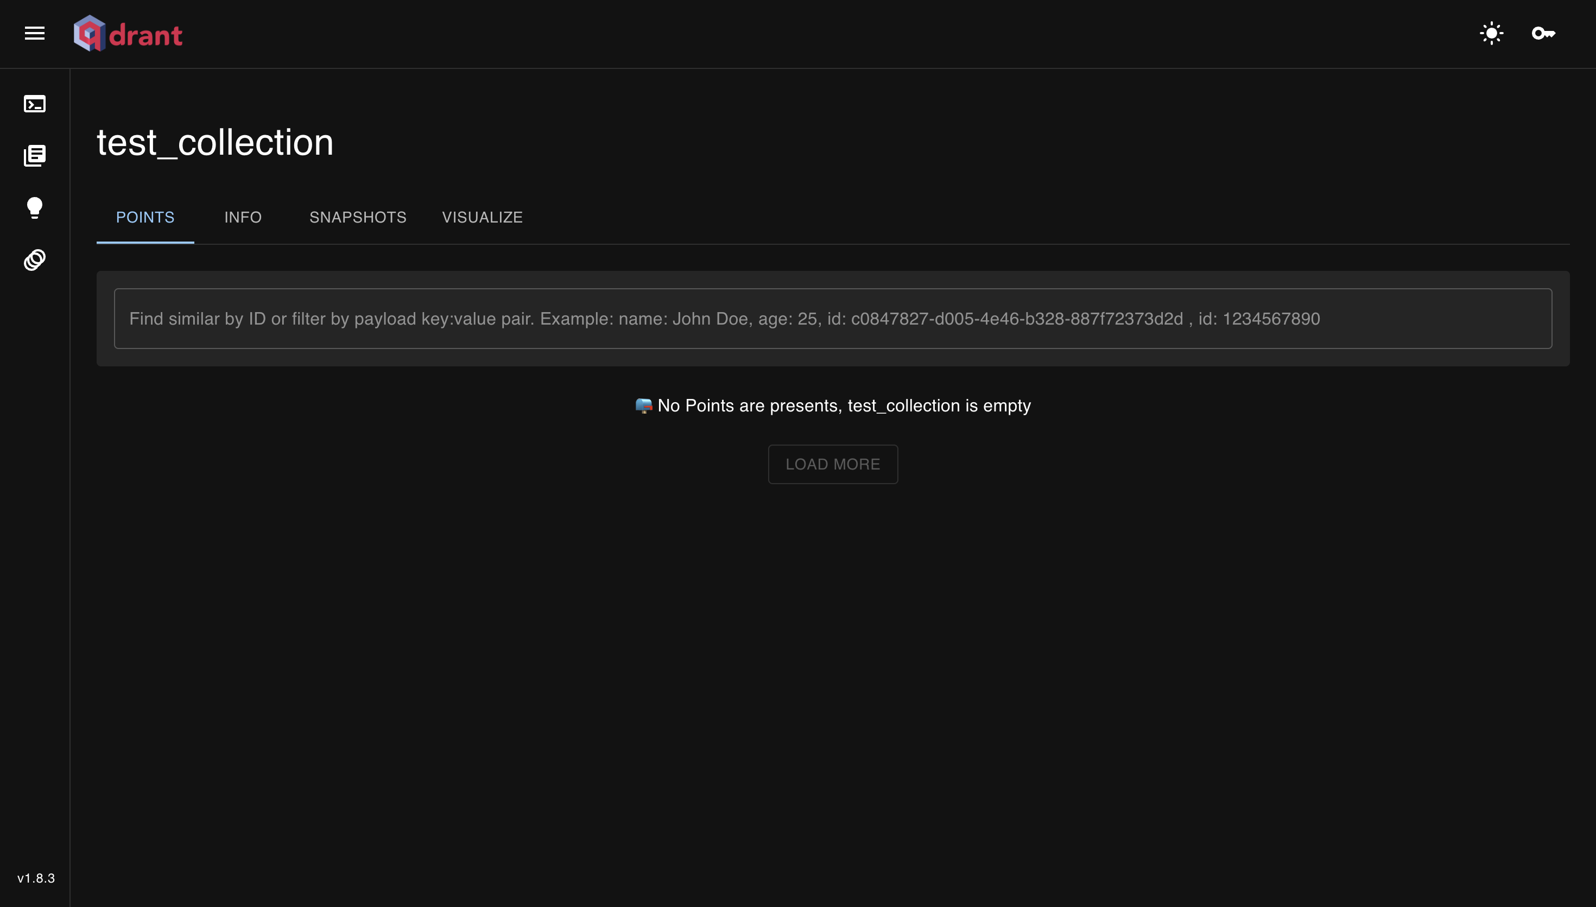Viewport: 1596px width, 907px height.
Task: Click the v1.8.3 version label
Action: pos(36,878)
